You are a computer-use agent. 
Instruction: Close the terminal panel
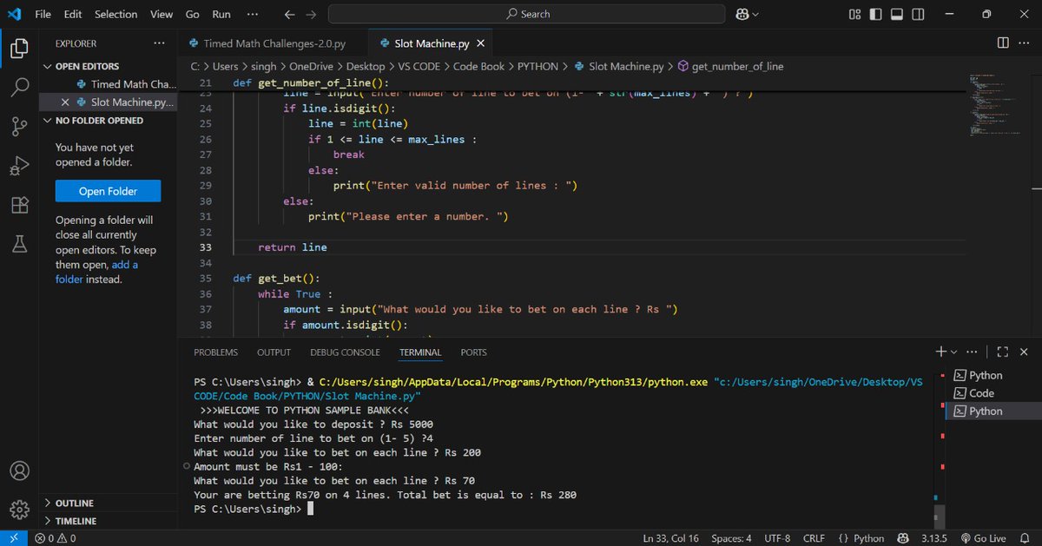(x=1024, y=352)
